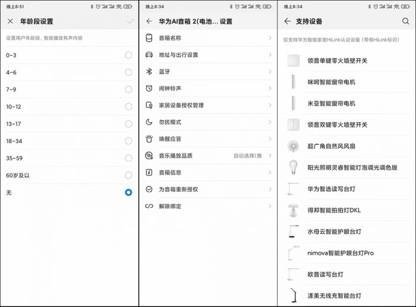Screen dimensions: 416x307
Task: Expand 音乐播放品质 quality setting chevron
Action: (x=270, y=156)
